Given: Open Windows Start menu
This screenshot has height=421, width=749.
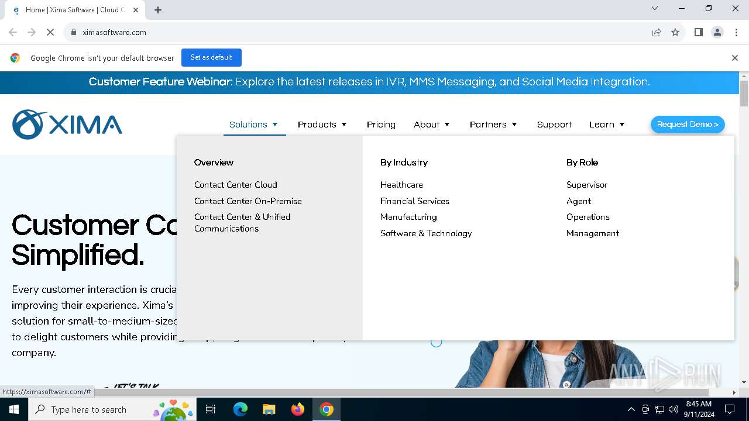Looking at the screenshot, I should click(14, 409).
